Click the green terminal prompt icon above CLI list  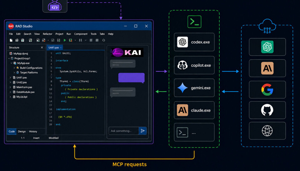pos(194,22)
